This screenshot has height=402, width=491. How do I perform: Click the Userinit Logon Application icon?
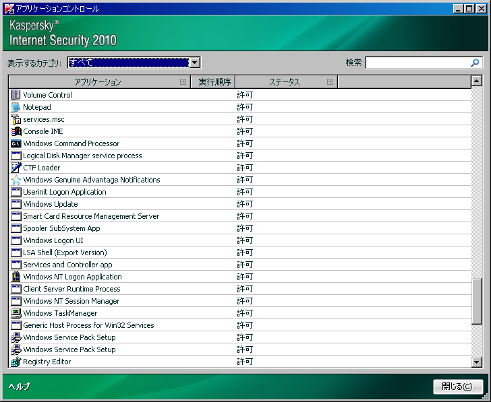pyautogui.click(x=16, y=192)
